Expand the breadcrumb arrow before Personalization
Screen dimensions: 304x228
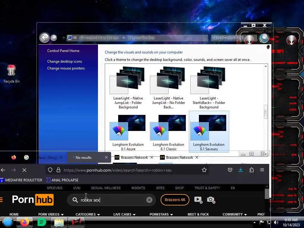(124, 38)
